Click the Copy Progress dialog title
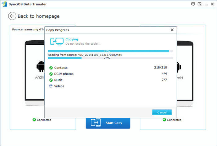The height and width of the screenshot is (146, 217). [x=58, y=30]
